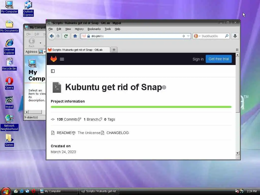
Task: Click the public globe visibility icon
Action: click(164, 87)
